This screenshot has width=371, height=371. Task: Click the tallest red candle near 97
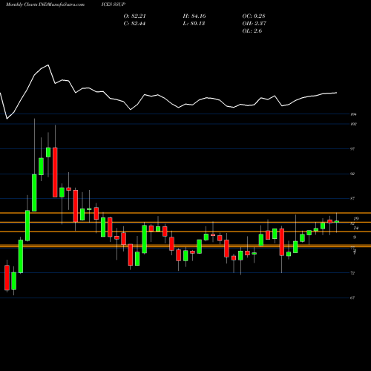pos(55,172)
